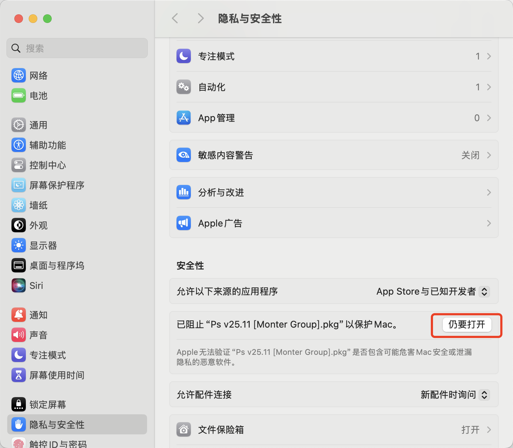Screen dimensions: 513x448
Task: Click the Apple Advertising megaphone icon
Action: point(184,223)
